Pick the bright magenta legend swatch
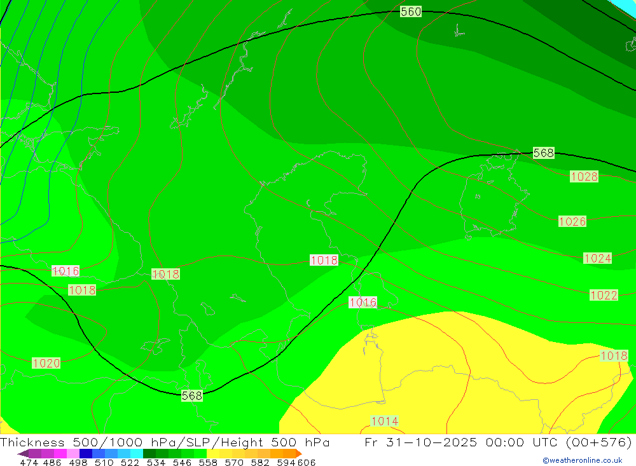The image size is (636, 466). point(60,453)
